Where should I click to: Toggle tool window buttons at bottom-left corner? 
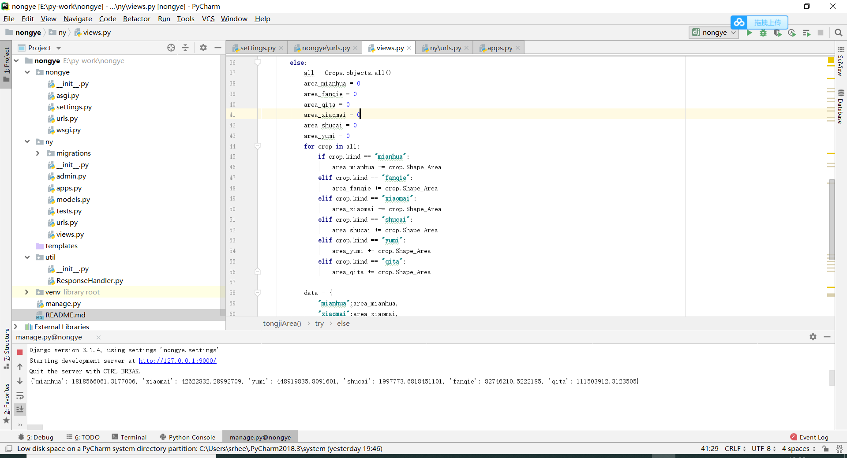pos(8,449)
